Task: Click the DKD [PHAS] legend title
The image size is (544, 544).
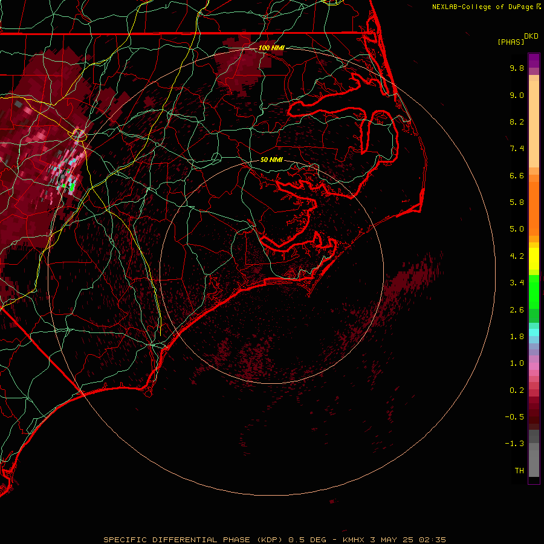Action: click(x=517, y=39)
